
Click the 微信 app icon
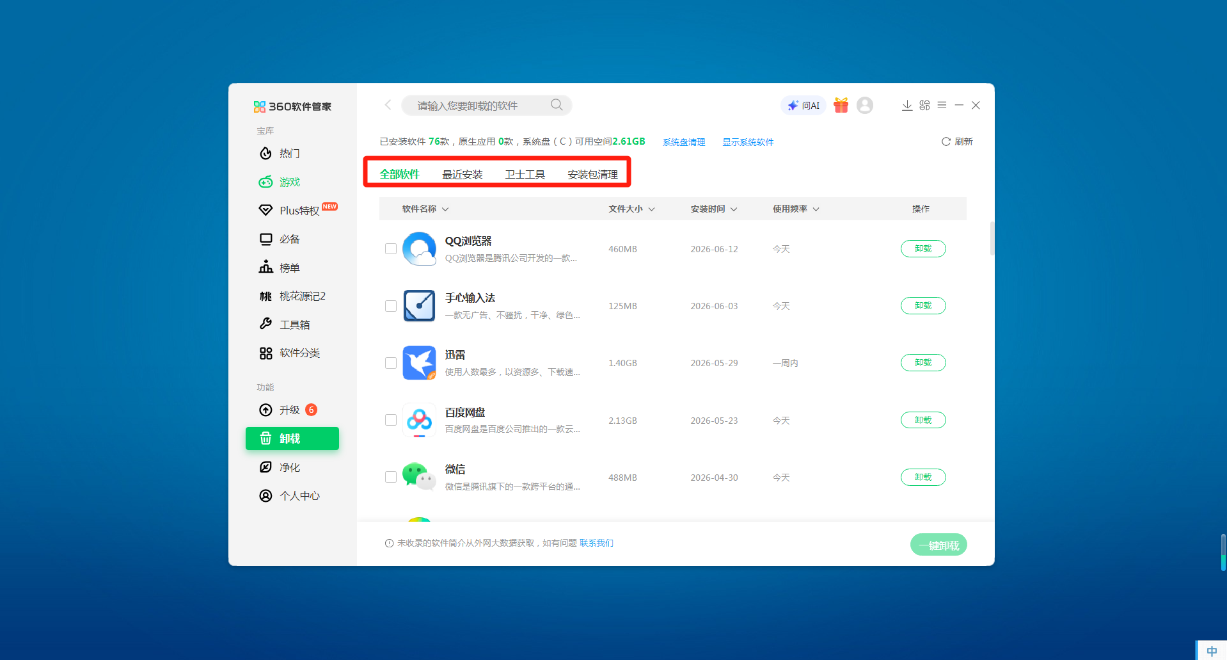pyautogui.click(x=419, y=477)
